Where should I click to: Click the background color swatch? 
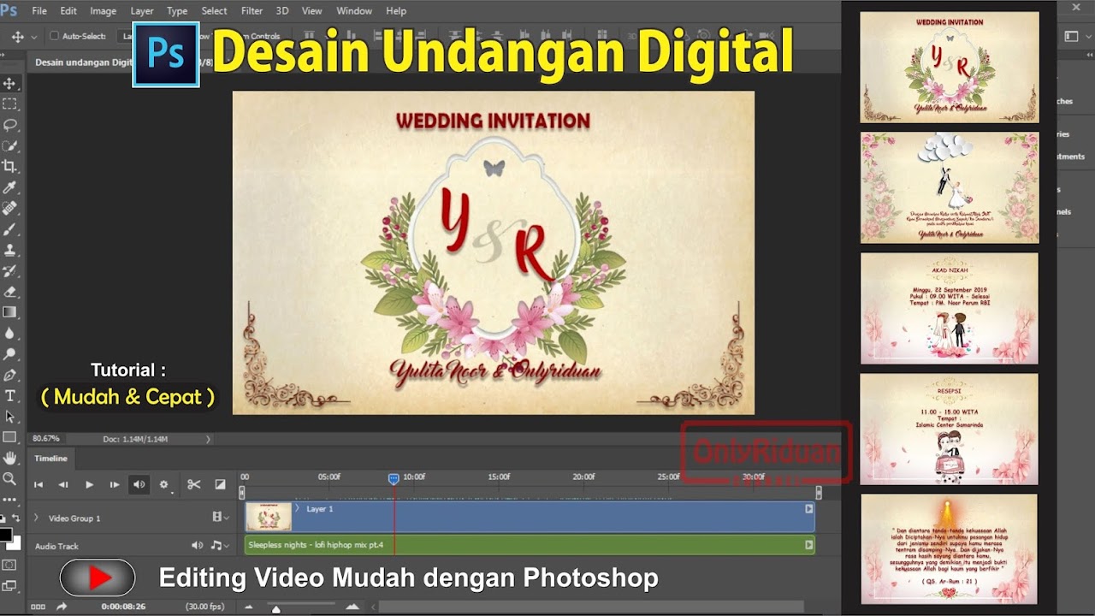[x=15, y=544]
